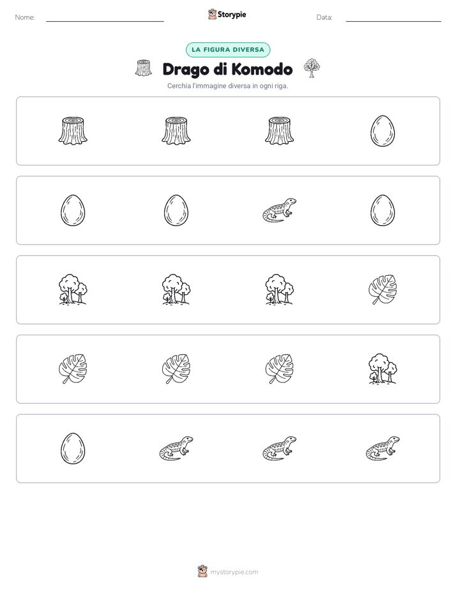Click the Storypie bear logo in header
The width and height of the screenshot is (456, 590).
tap(212, 14)
